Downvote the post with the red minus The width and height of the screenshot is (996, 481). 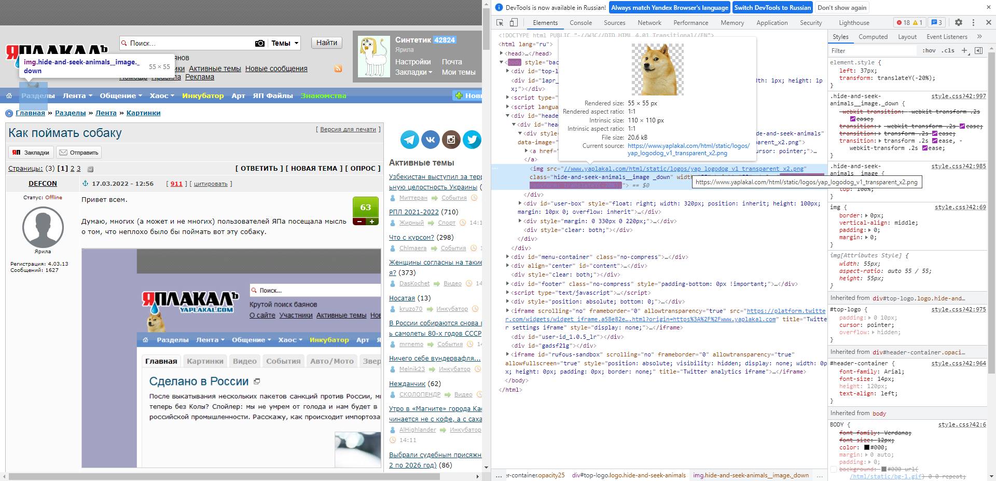pos(359,222)
